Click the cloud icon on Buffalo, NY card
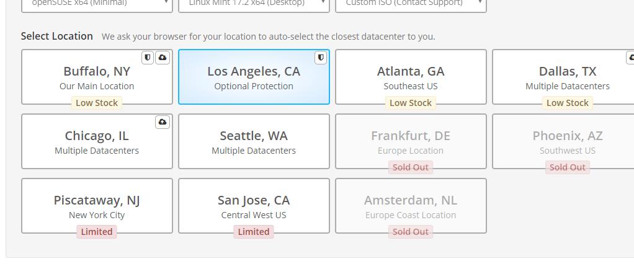 [x=163, y=58]
